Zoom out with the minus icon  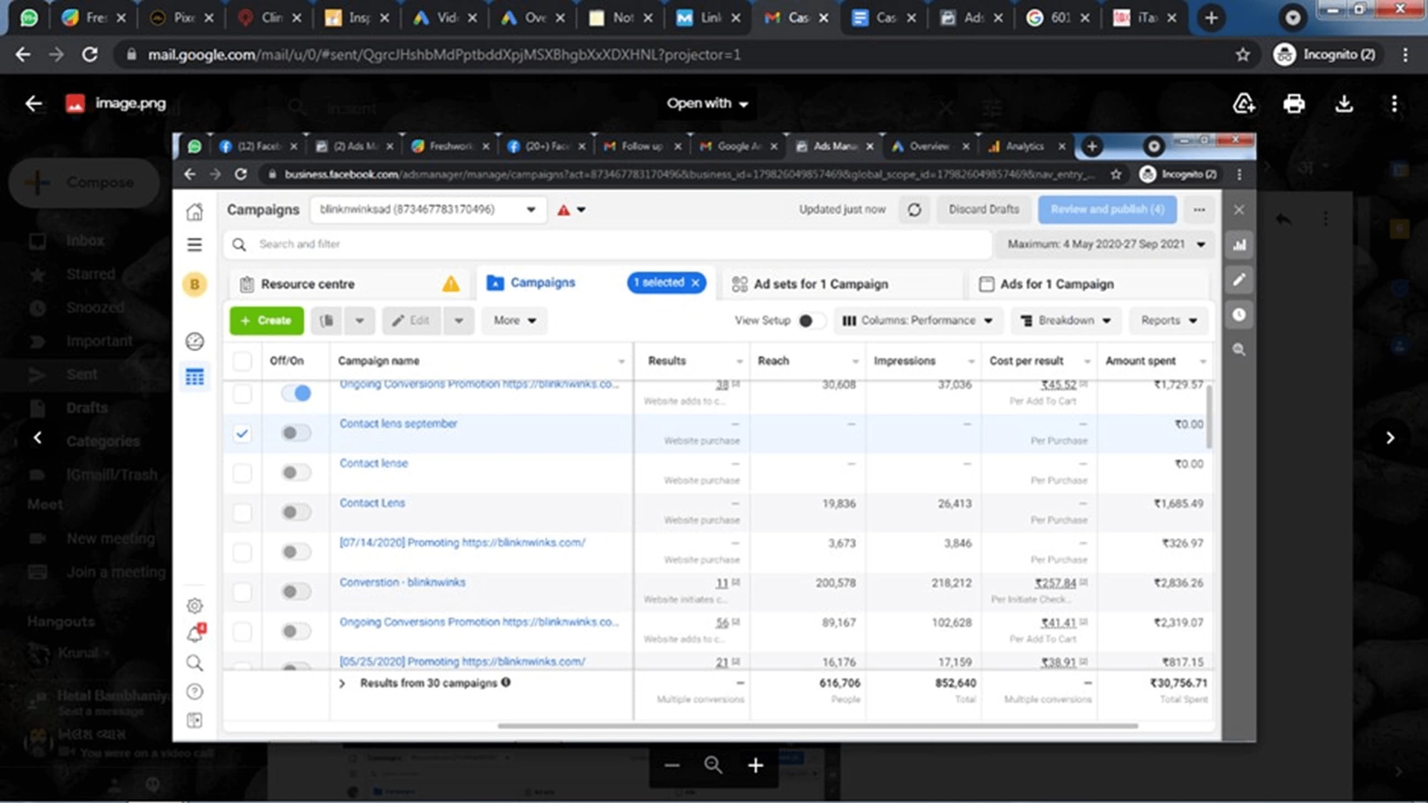672,765
